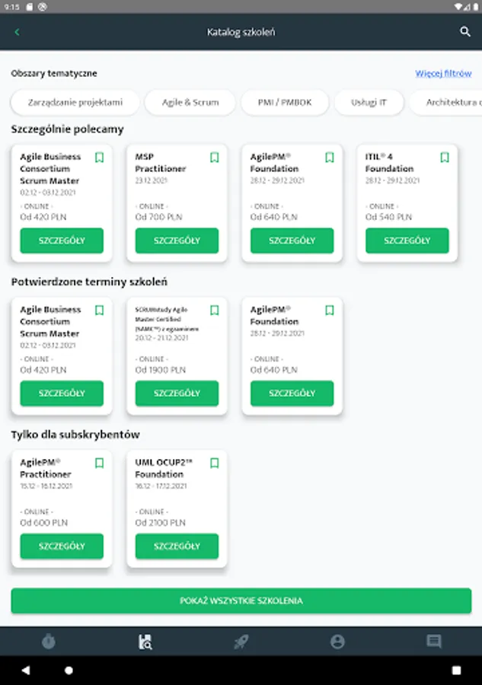
Task: Filter by Agile & Scrum chip
Action: 190,102
